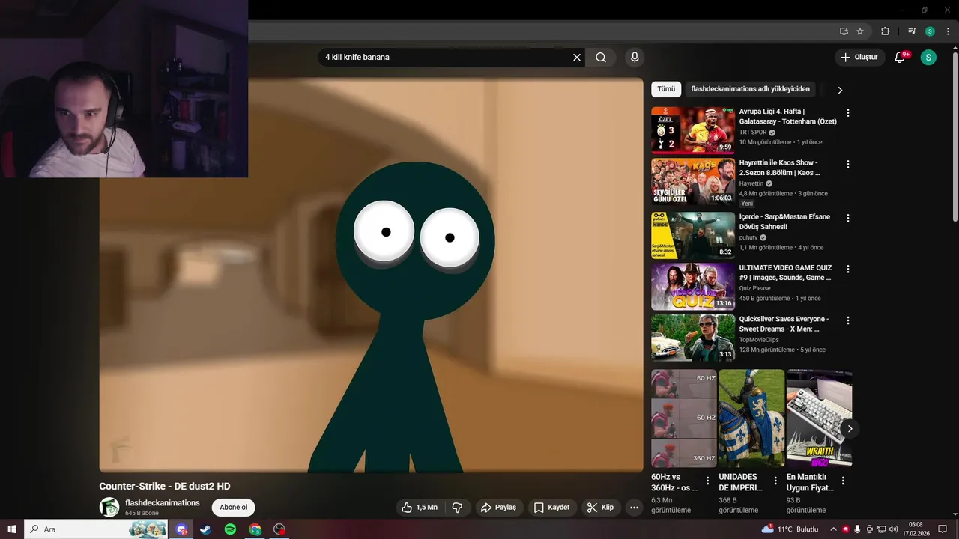Create a clip with Klip button

tap(600, 508)
